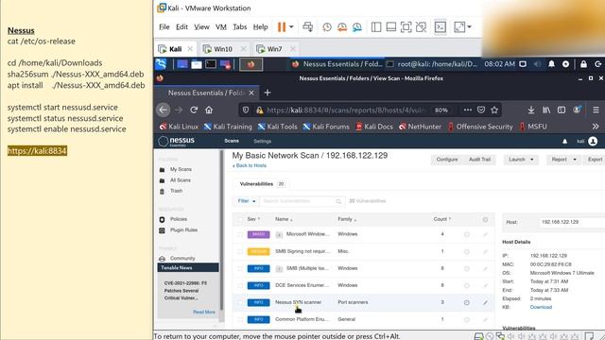
Task: Open the View menu in VMware
Action: (201, 27)
